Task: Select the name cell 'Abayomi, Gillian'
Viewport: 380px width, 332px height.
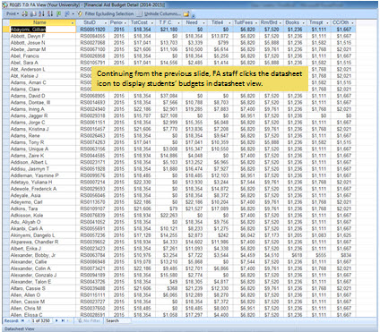Action: [43, 30]
